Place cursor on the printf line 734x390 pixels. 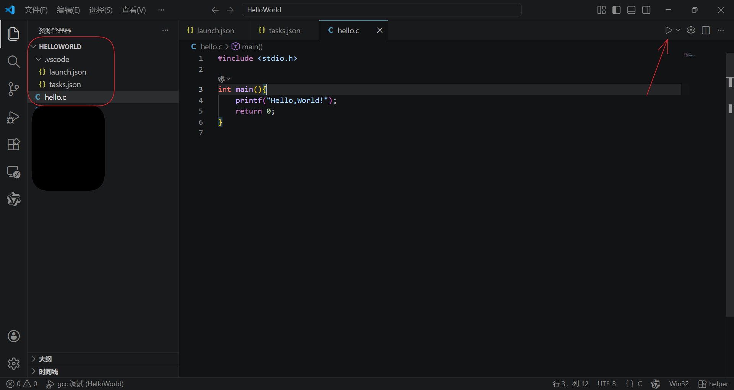[286, 100]
